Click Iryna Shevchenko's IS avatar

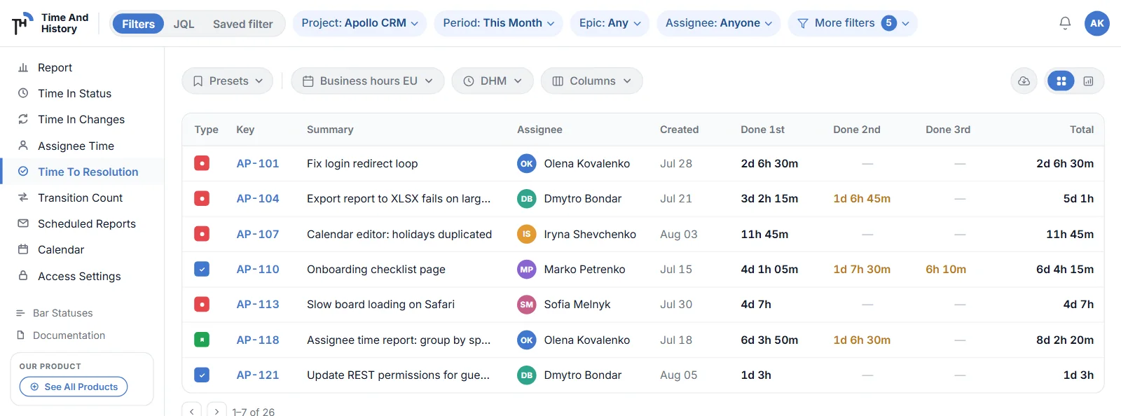pos(527,234)
